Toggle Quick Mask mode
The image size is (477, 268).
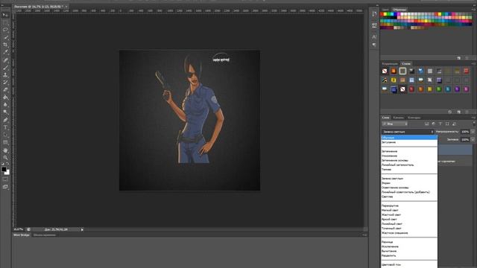(x=5, y=179)
